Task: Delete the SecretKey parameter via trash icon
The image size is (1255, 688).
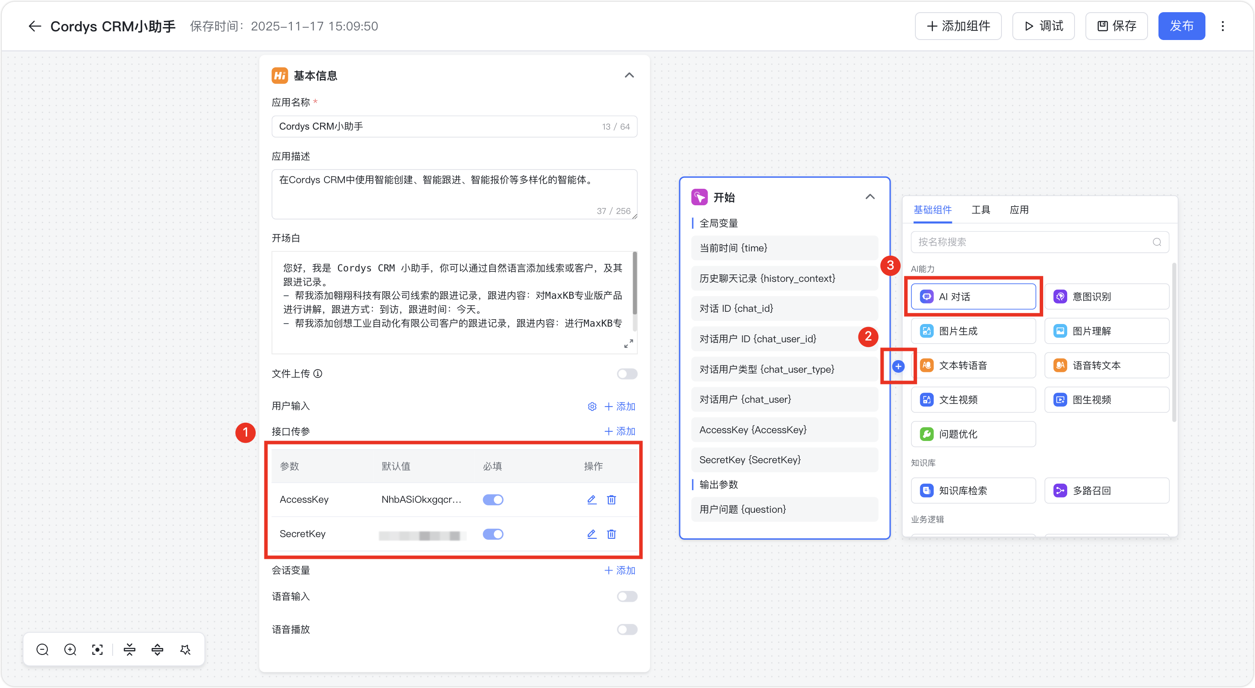Action: (x=611, y=534)
